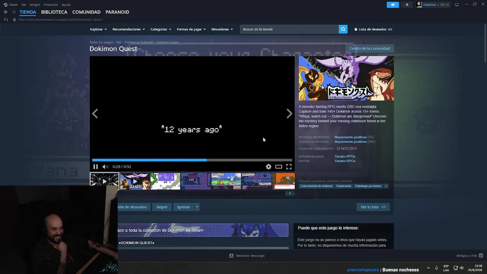487x274 pixels.
Task: Go forward with the Steam forward arrow
Action: (14, 12)
